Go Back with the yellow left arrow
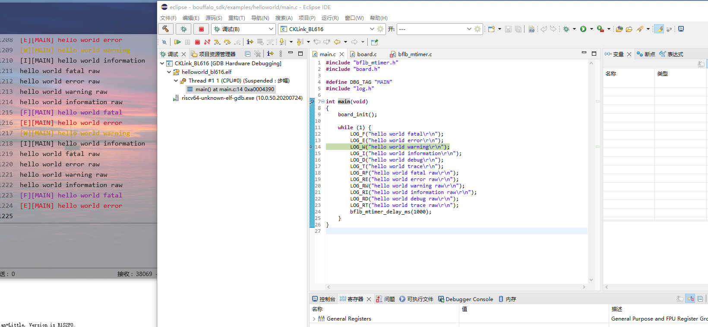The image size is (708, 327). tap(337, 42)
